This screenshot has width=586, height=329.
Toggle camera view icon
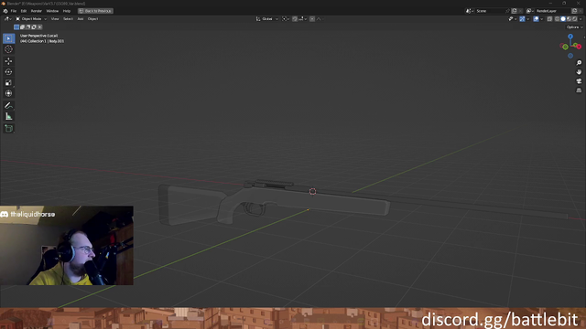579,81
